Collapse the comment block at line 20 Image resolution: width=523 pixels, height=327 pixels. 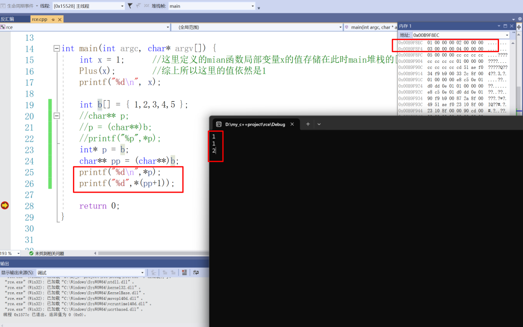(x=56, y=116)
